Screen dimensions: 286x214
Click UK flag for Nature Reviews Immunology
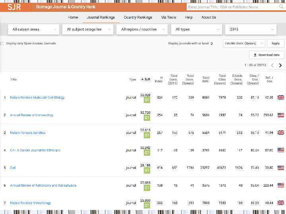click(281, 203)
